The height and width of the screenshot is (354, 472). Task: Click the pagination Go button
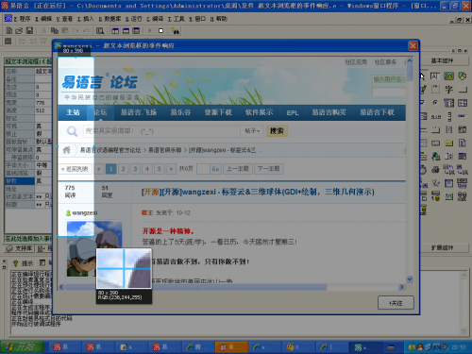point(215,169)
